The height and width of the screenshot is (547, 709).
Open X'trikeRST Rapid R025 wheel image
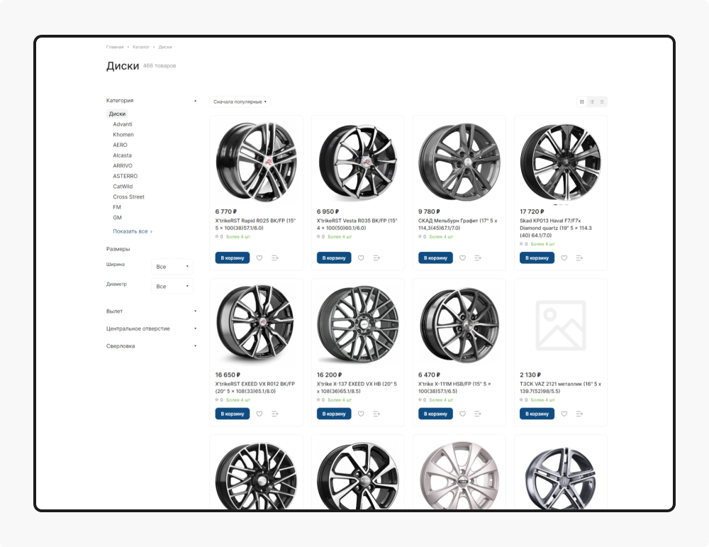pyautogui.click(x=256, y=162)
